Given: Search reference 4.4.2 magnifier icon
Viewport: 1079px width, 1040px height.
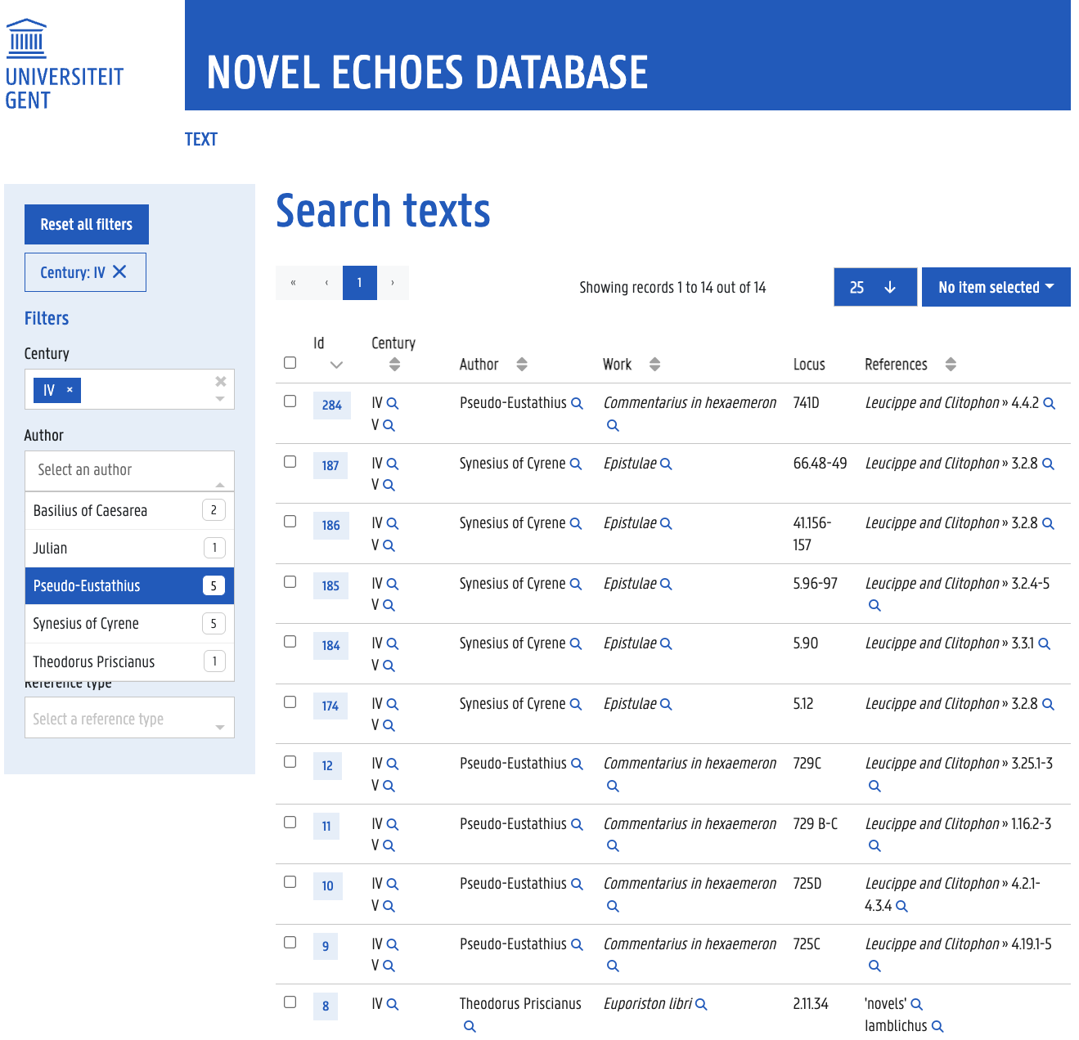Looking at the screenshot, I should (1050, 403).
